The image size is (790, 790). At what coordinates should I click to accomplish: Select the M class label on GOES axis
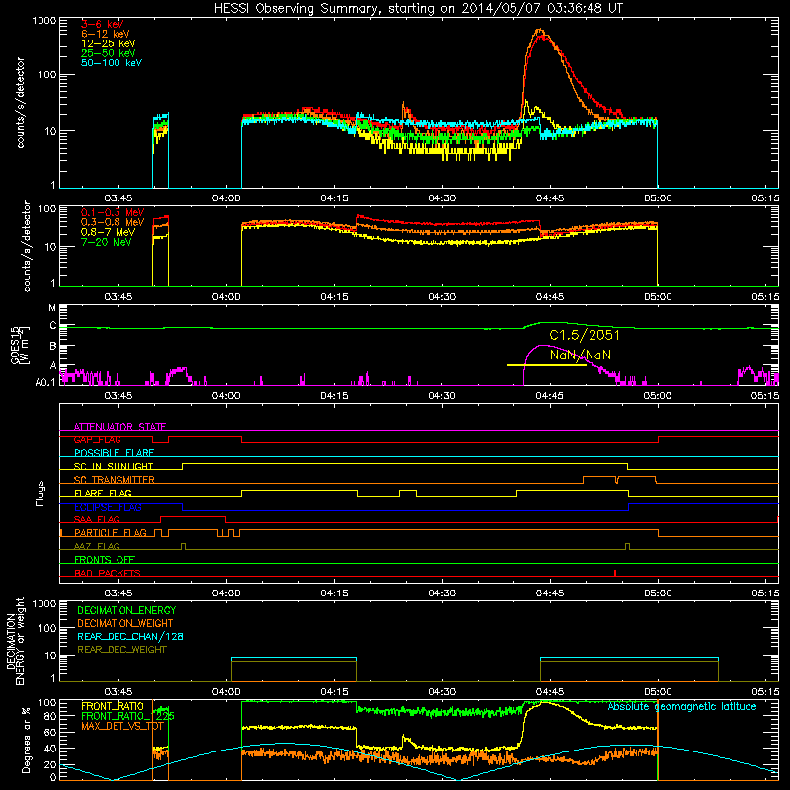tap(52, 308)
